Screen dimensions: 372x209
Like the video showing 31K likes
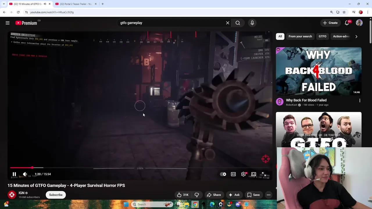[x=183, y=195]
